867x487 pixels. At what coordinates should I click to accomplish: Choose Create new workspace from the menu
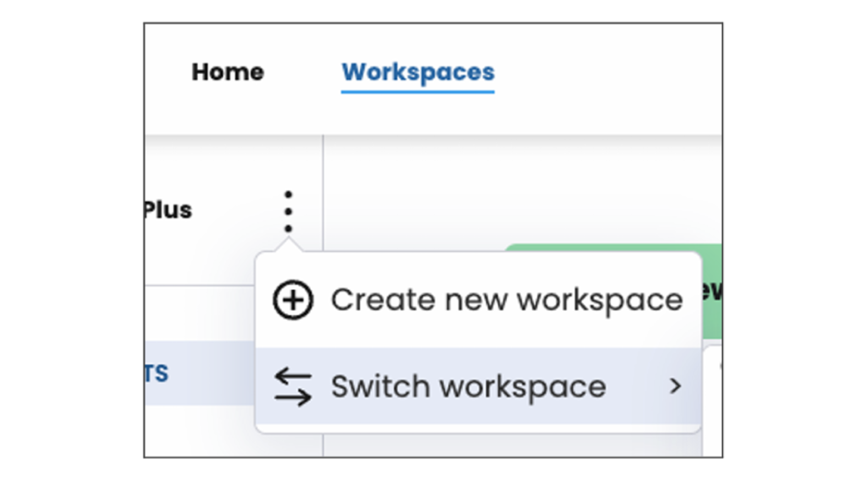tap(505, 300)
